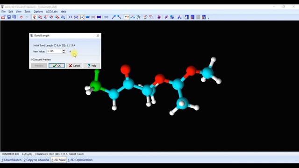Screen dimensions: 299x168
Task: Click the 'Select 1 atom' status text
Action: coord(76,154)
